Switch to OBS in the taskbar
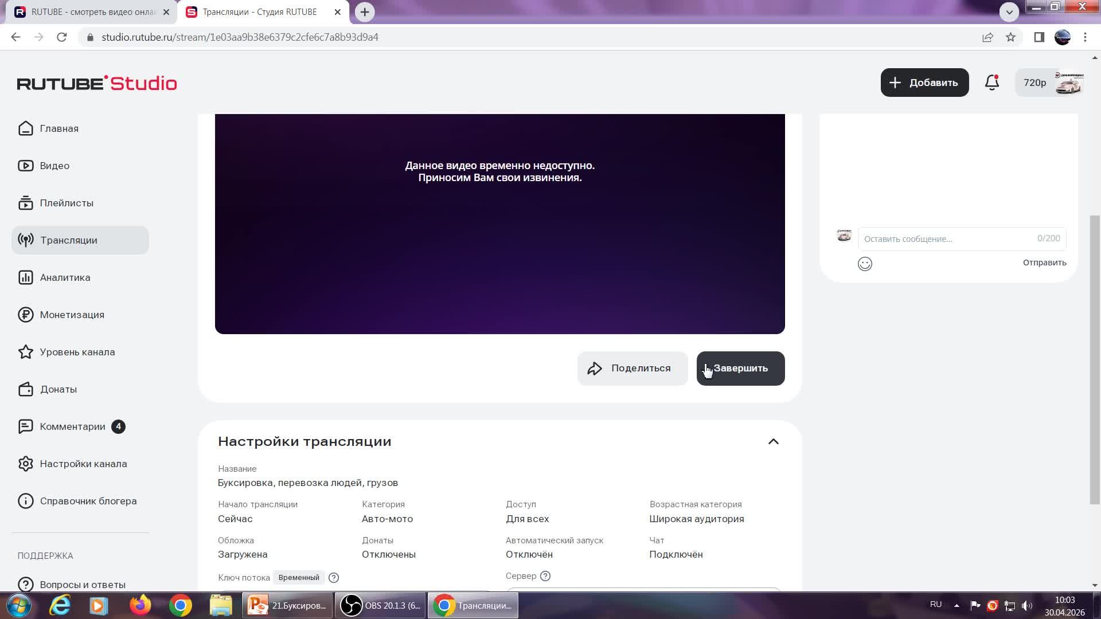1101x619 pixels. tap(381, 606)
